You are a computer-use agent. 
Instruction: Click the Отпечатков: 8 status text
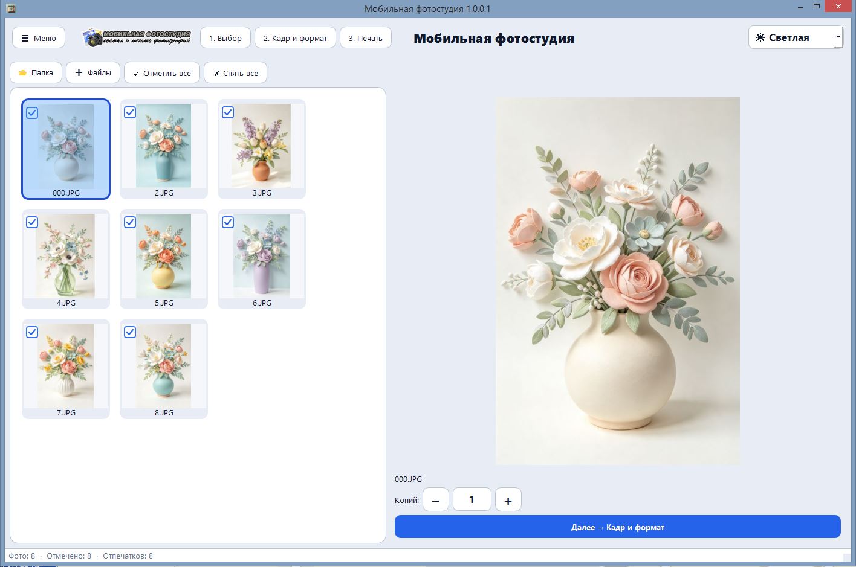[128, 556]
